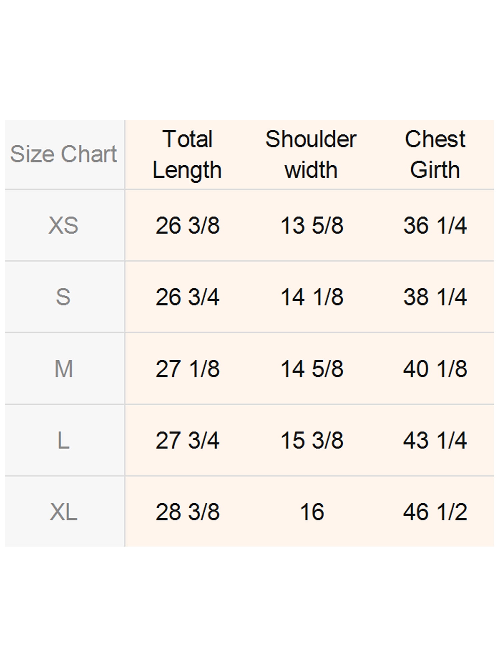This screenshot has height=667, width=500.
Task: Click the Size Chart header cell
Action: click(x=63, y=154)
